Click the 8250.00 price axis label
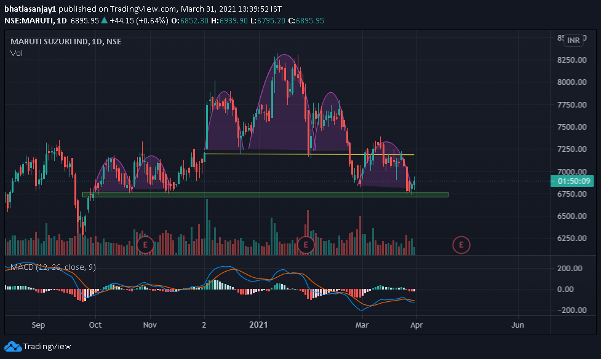This screenshot has height=359, width=601. [x=572, y=60]
